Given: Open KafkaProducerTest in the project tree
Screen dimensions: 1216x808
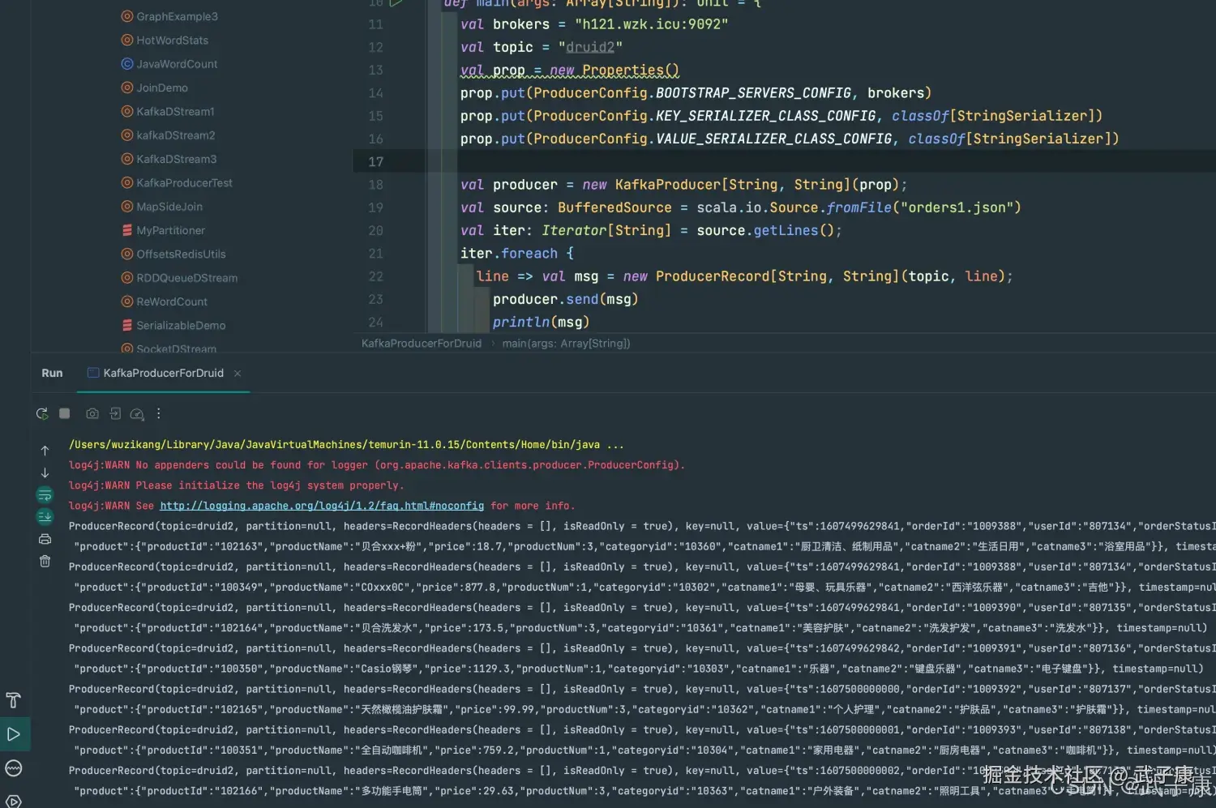Looking at the screenshot, I should 184,183.
